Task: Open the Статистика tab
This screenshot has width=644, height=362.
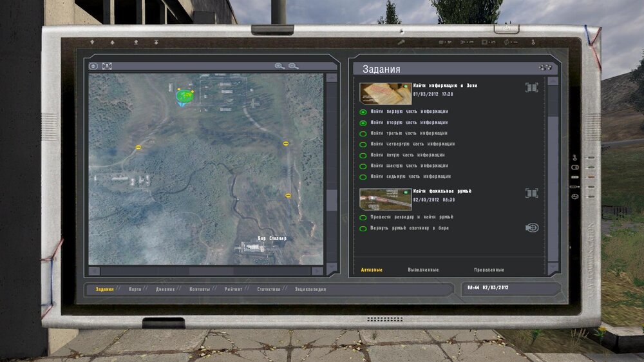Action: (269, 289)
